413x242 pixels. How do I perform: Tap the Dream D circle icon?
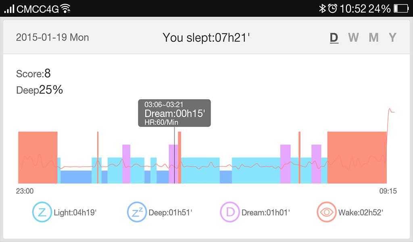(230, 212)
